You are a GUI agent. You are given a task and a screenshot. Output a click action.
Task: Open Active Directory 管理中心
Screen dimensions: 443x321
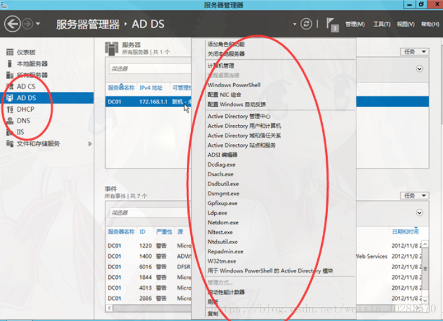pos(239,117)
